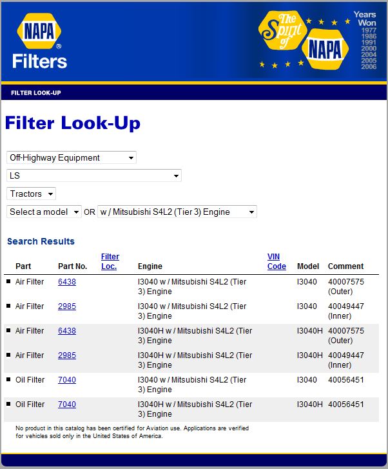Click the Part column header
388x469 pixels.
(23, 266)
